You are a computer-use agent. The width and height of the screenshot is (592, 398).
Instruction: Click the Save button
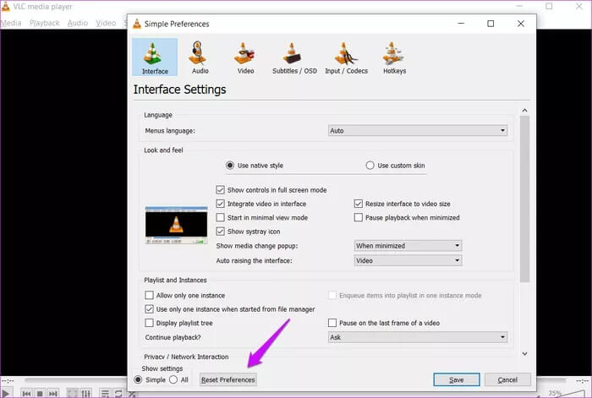(x=457, y=380)
